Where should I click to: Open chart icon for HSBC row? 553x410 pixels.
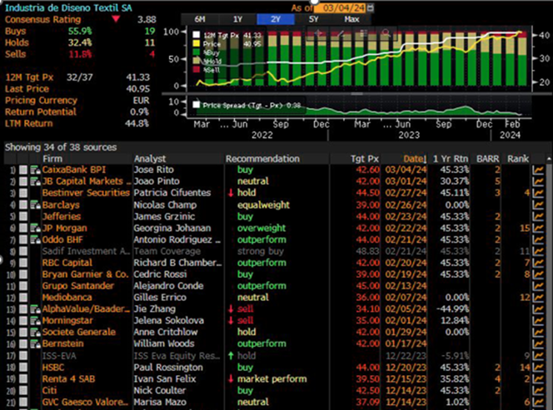[538, 368]
